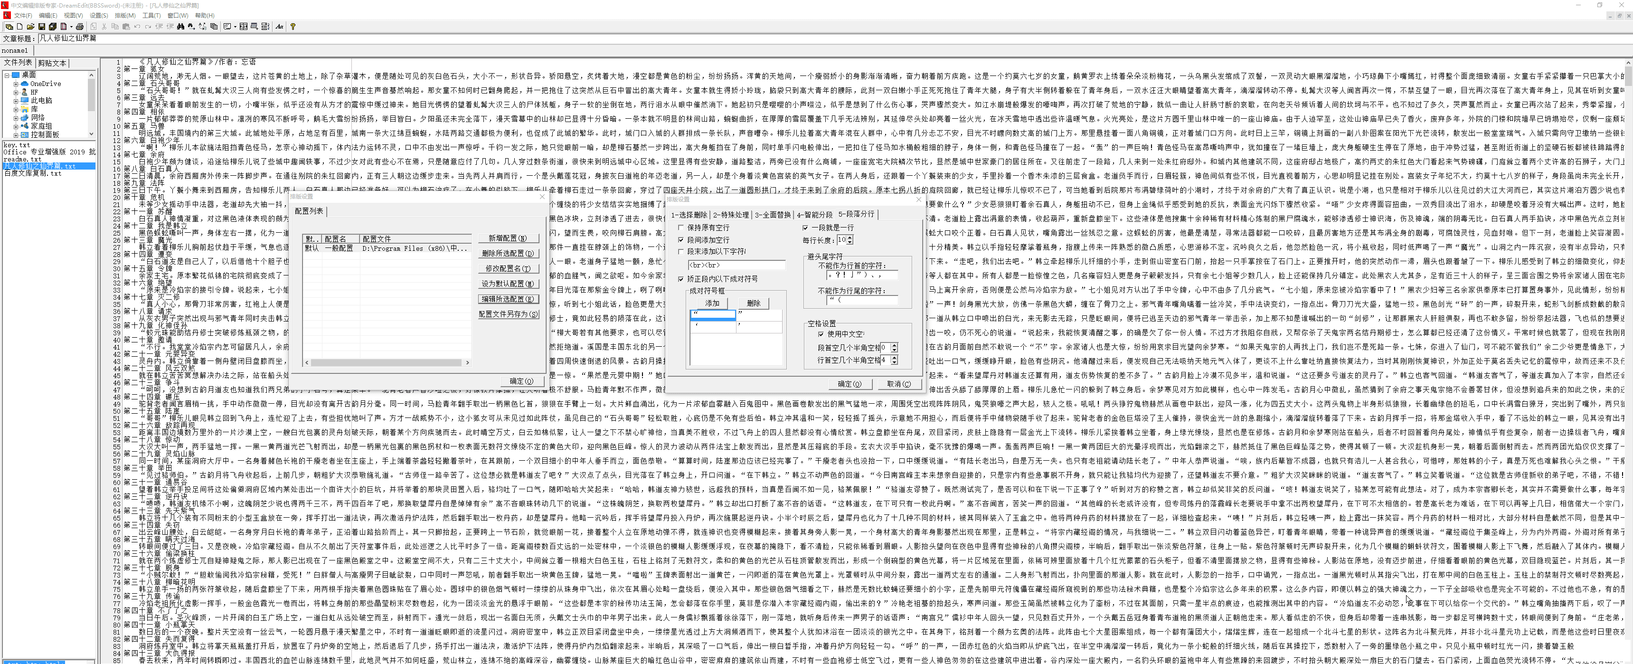The image size is (1633, 664).
Task: Click the 配置文件另存为(S) button
Action: coord(509,314)
